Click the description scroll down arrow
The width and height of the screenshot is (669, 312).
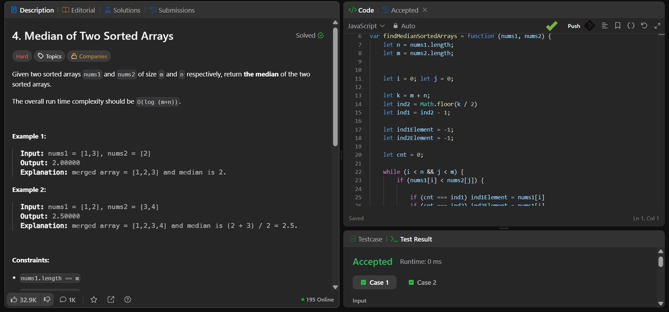click(x=335, y=287)
